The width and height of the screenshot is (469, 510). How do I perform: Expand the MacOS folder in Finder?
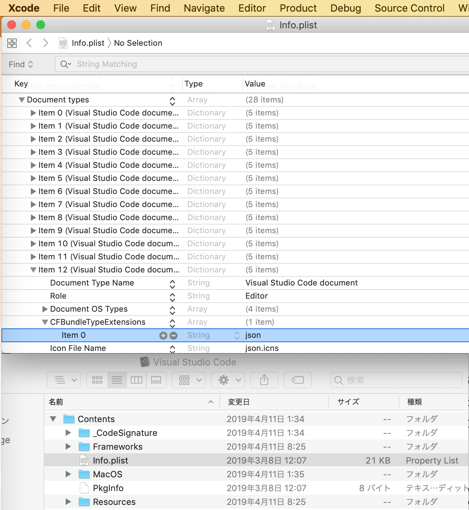coord(68,474)
